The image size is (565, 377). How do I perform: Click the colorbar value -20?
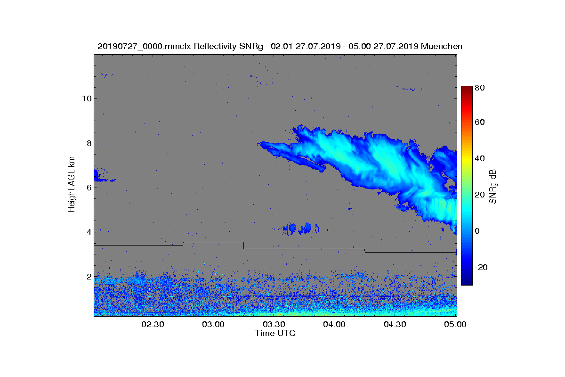(x=482, y=267)
